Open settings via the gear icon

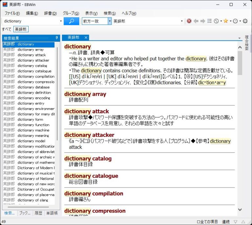(x=245, y=21)
